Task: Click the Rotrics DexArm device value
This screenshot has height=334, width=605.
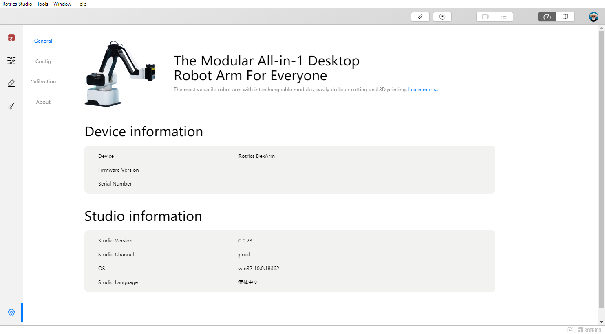Action: coord(256,156)
